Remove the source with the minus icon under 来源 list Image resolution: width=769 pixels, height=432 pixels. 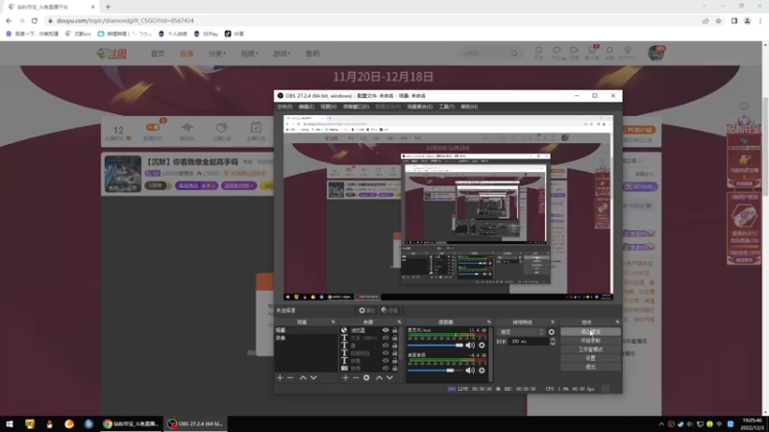[356, 377]
